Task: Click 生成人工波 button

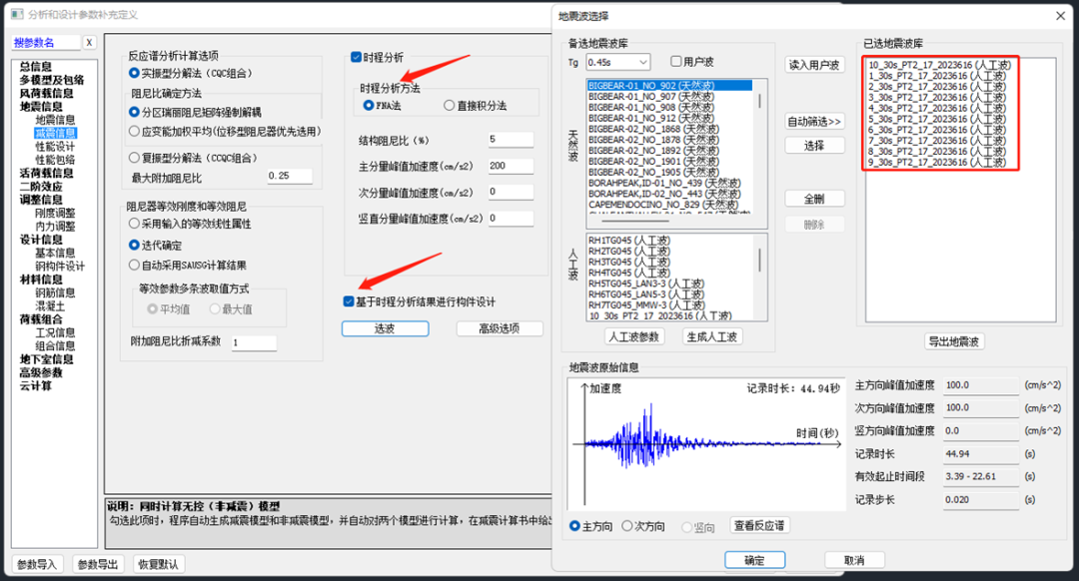Action: click(x=712, y=337)
